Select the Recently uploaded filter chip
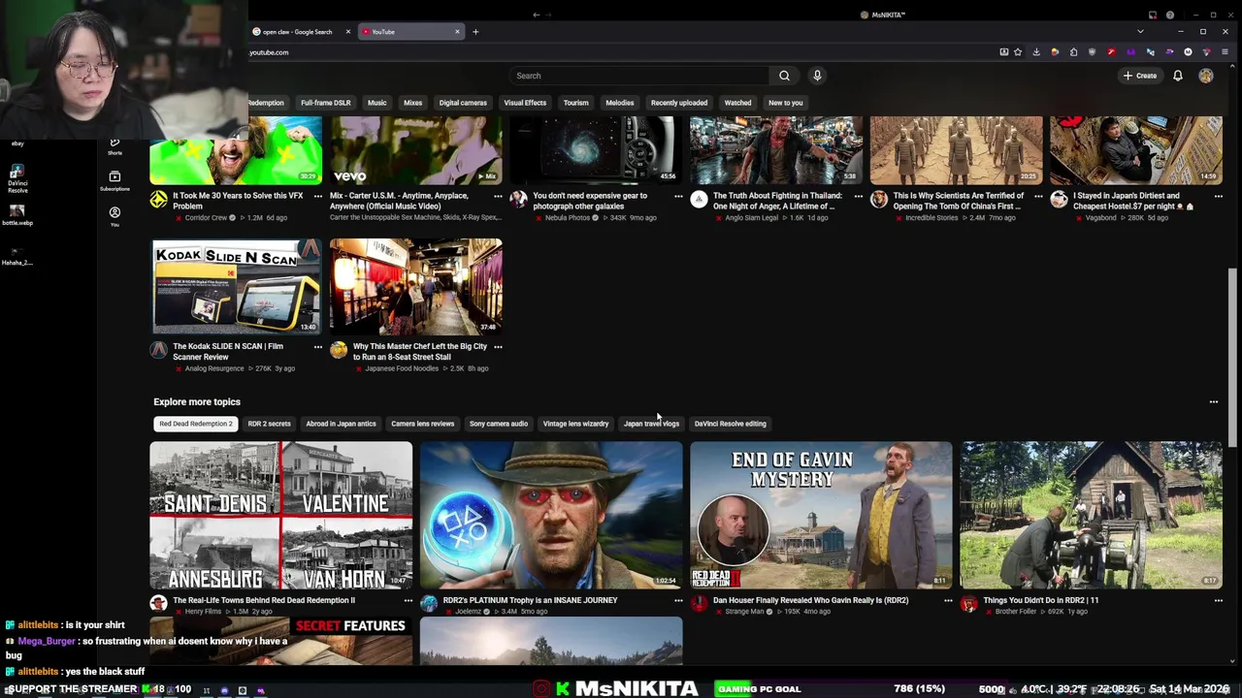1242x698 pixels. [679, 103]
